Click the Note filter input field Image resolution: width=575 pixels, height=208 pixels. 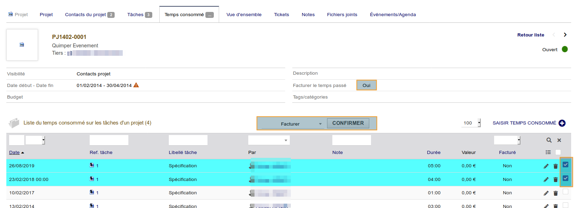coord(351,140)
